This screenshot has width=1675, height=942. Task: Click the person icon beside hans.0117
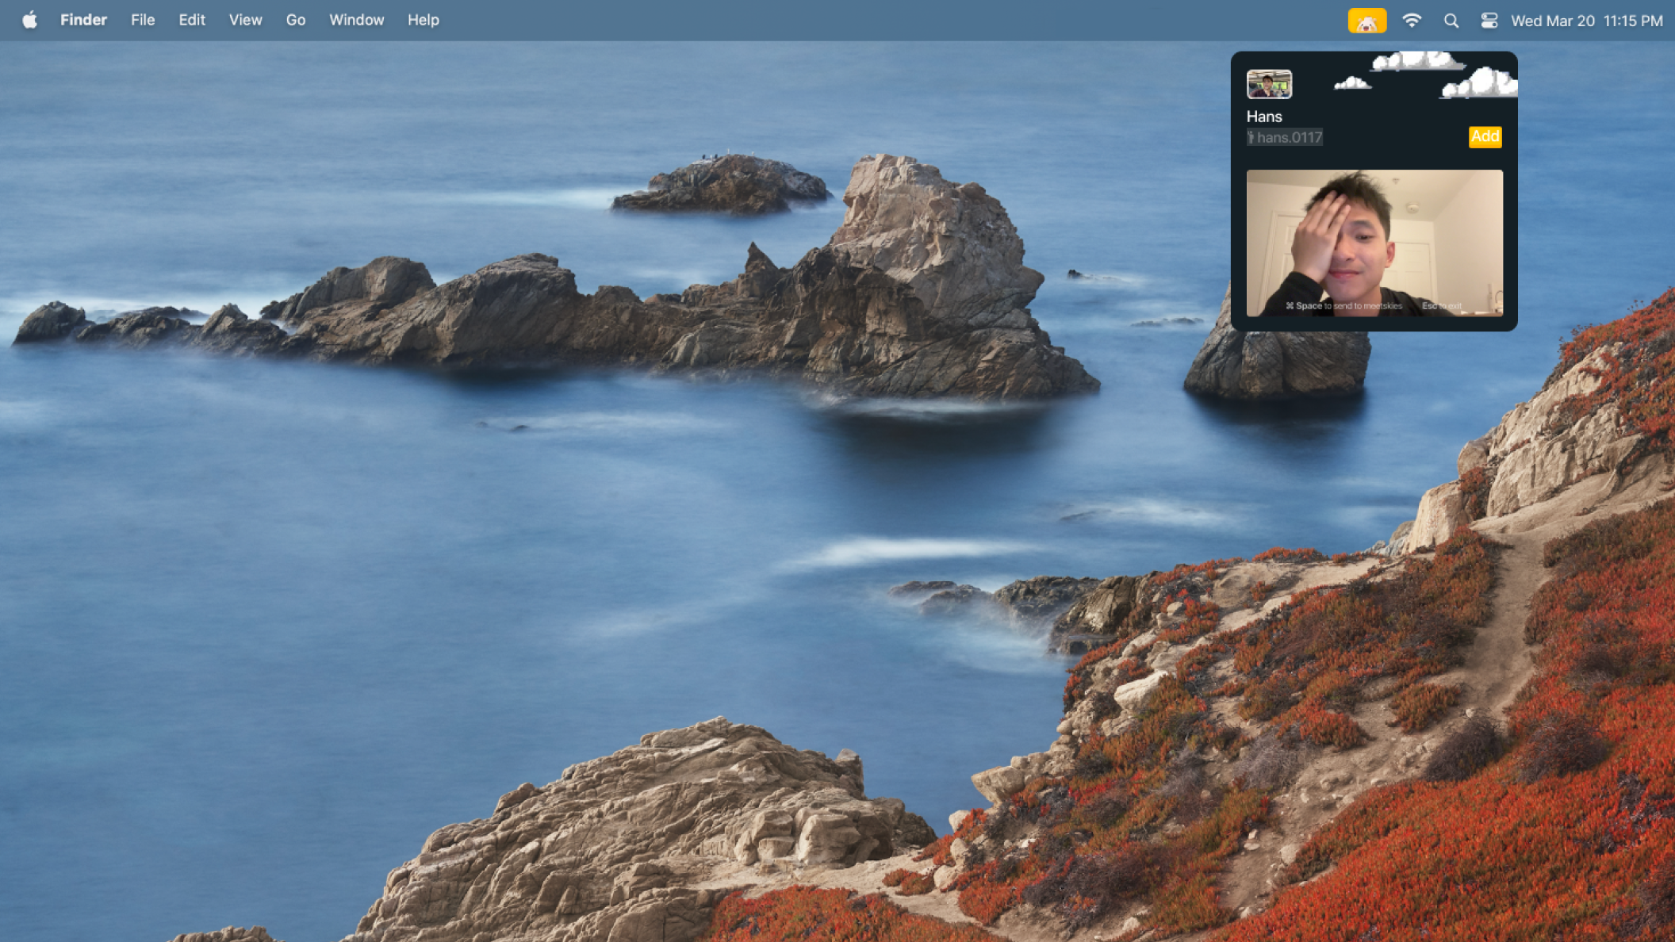[1251, 138]
